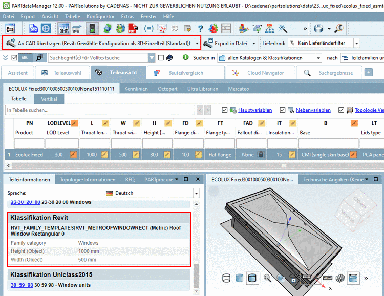Toggle the Topologie Variablen checkbox
Screen dimensions: 384x296
click(x=341, y=110)
